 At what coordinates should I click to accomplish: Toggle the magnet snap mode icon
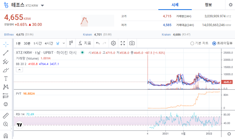click(6, 136)
